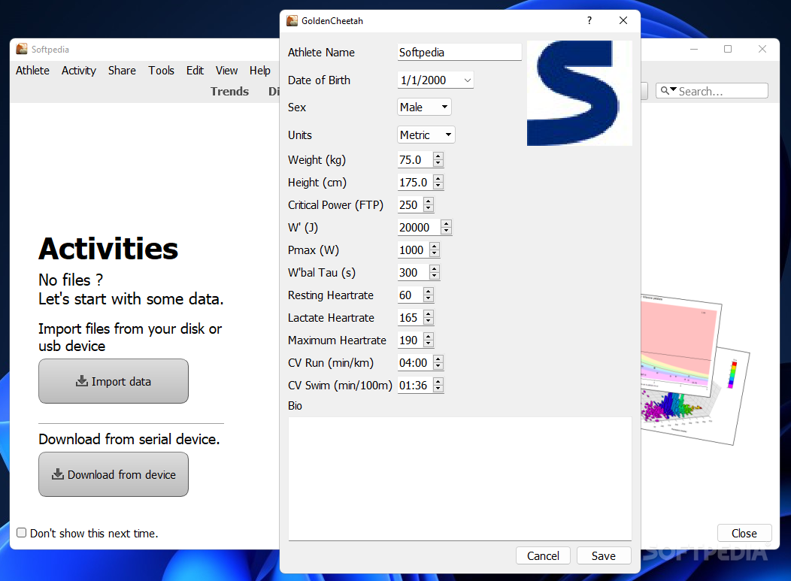The height and width of the screenshot is (581, 791).
Task: Click the GoldenCheetah dialog title icon
Action: pos(292,21)
